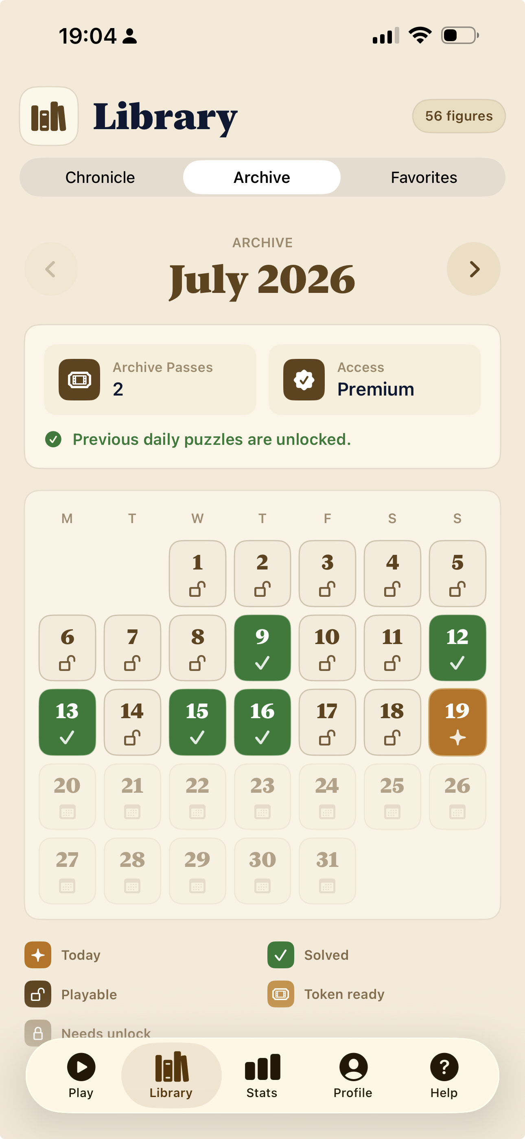
Task: Tap the Archive Passes ticket icon
Action: 79,380
